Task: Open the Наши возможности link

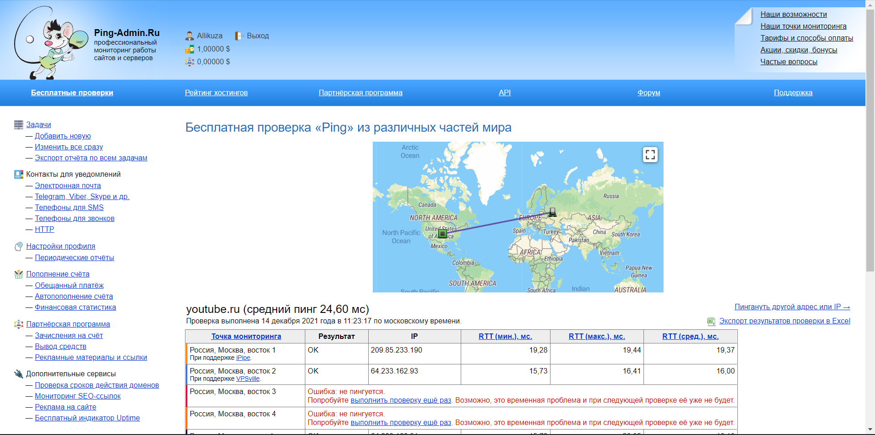Action: [x=793, y=15]
